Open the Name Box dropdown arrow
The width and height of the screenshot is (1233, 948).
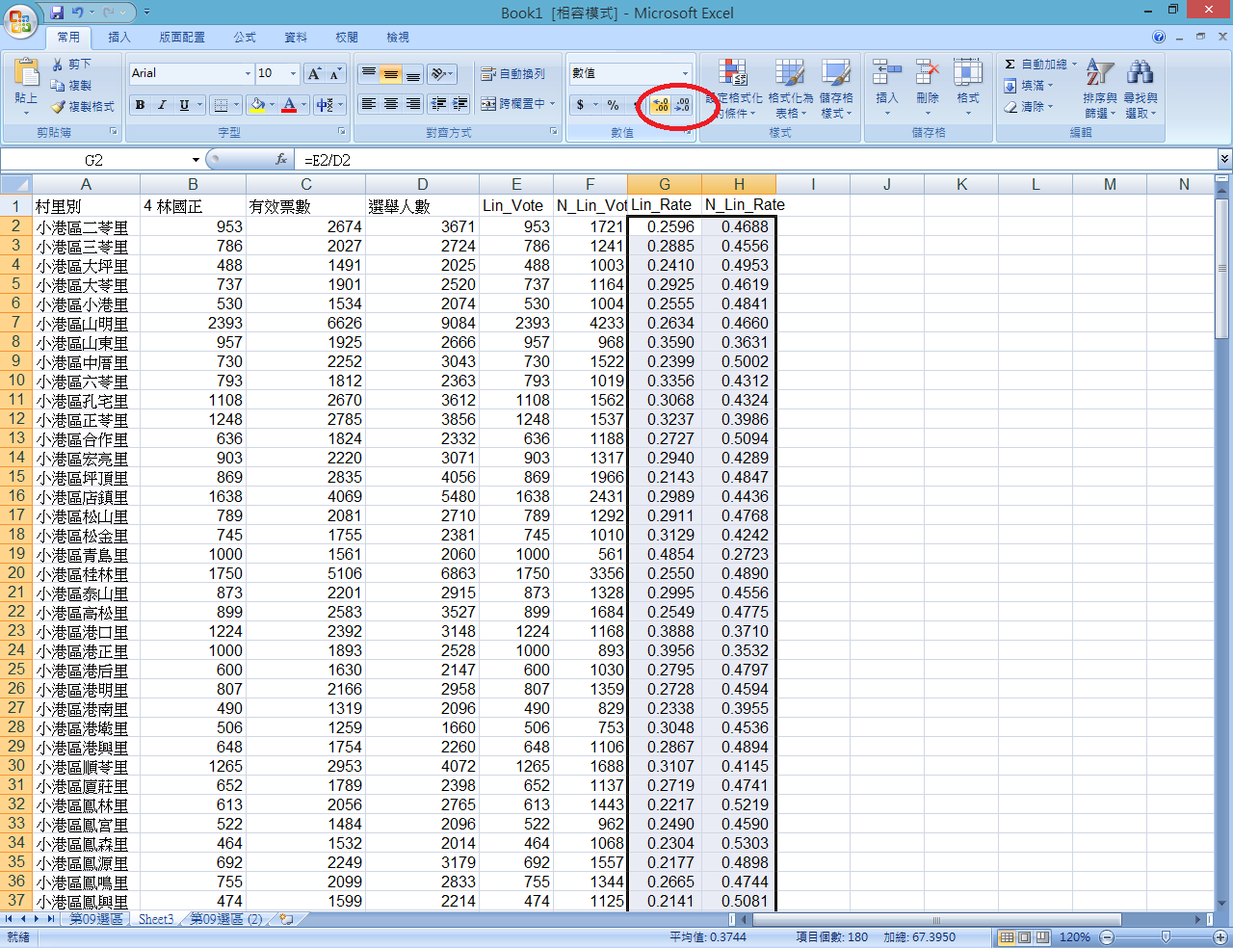196,160
